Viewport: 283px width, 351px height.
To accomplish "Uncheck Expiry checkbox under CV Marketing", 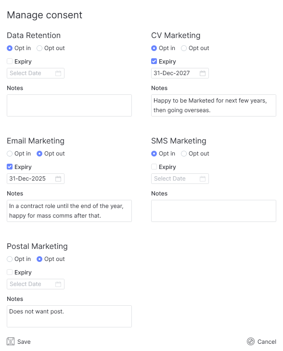I will point(154,61).
